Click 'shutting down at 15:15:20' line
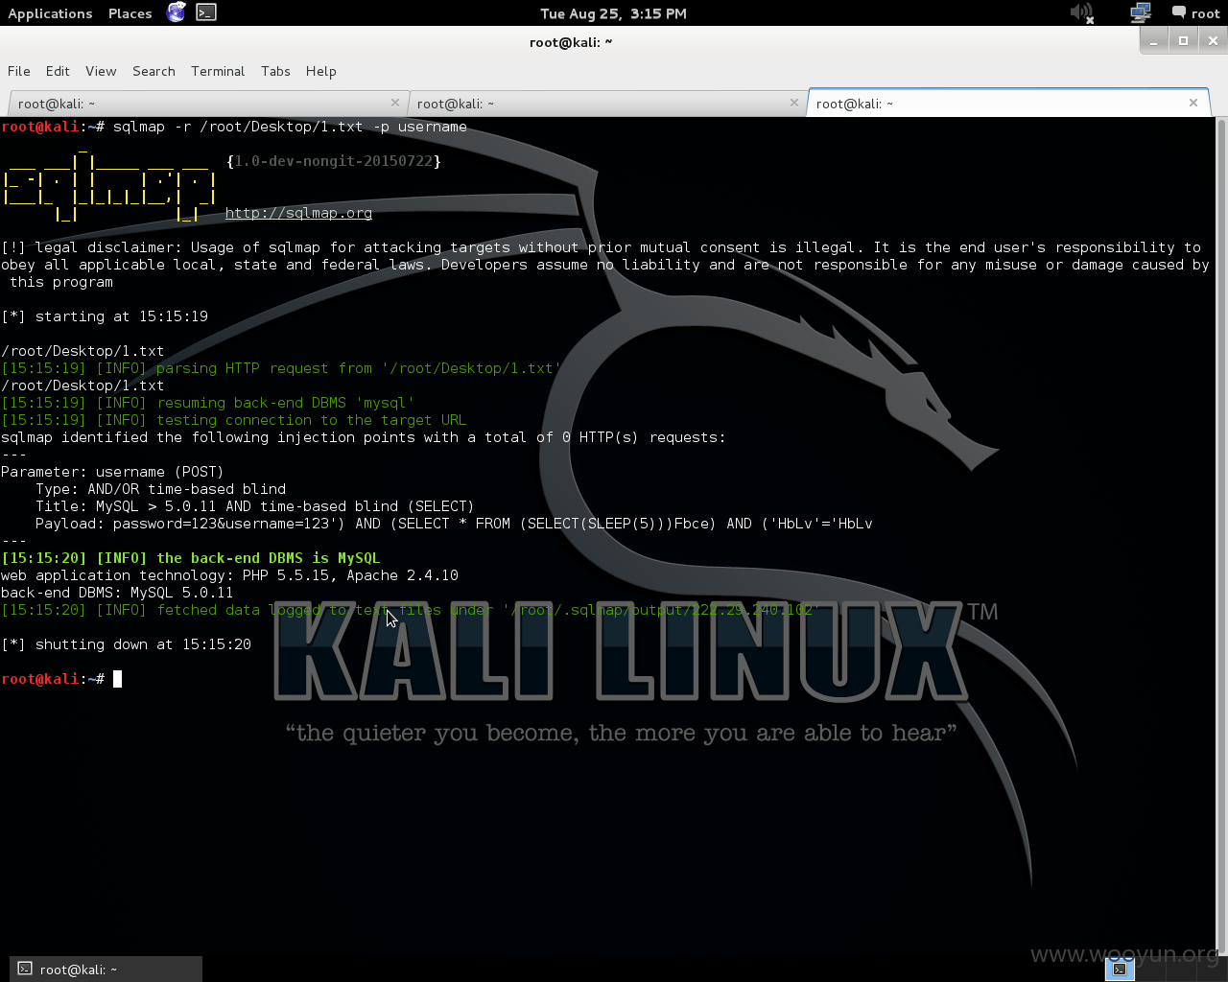This screenshot has height=982, width=1228. point(126,644)
